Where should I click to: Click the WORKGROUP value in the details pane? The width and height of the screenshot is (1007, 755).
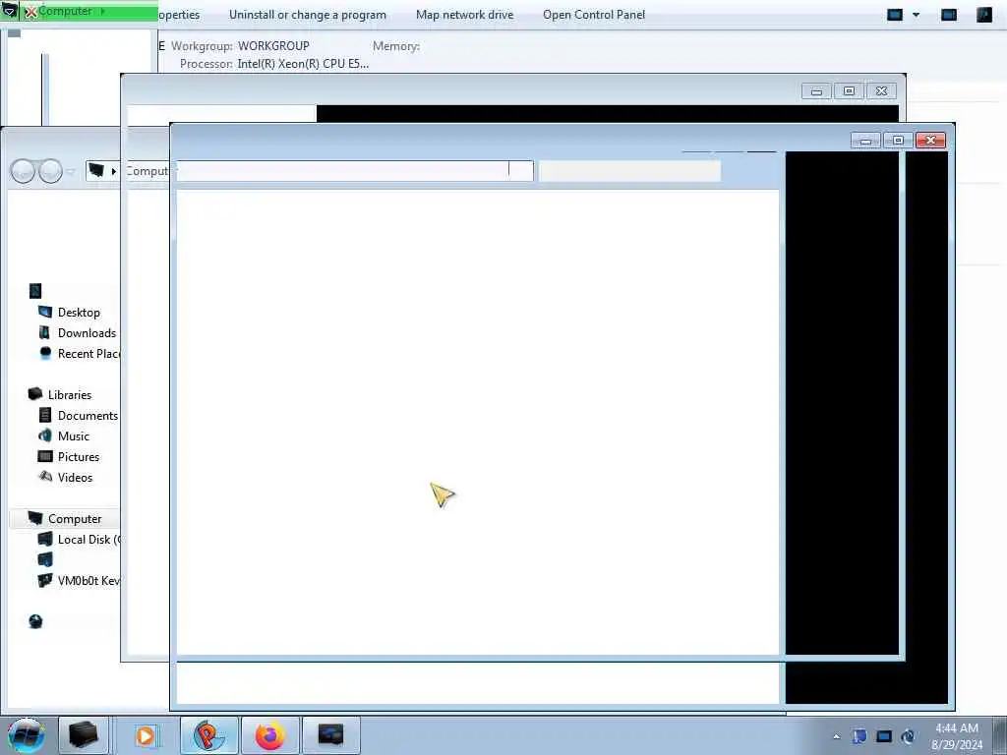pyautogui.click(x=273, y=46)
